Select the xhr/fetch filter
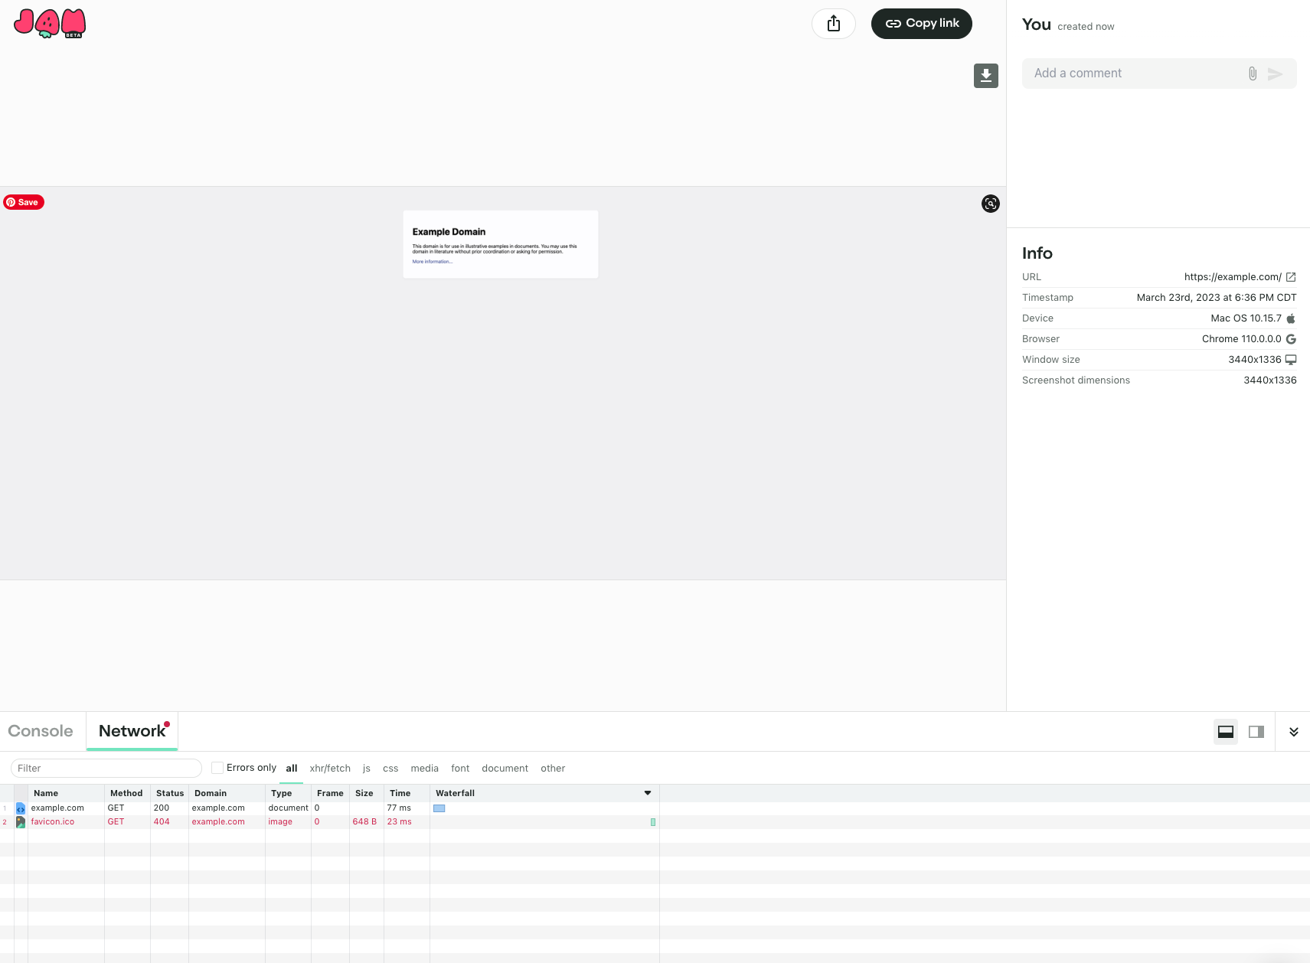 pyautogui.click(x=330, y=769)
